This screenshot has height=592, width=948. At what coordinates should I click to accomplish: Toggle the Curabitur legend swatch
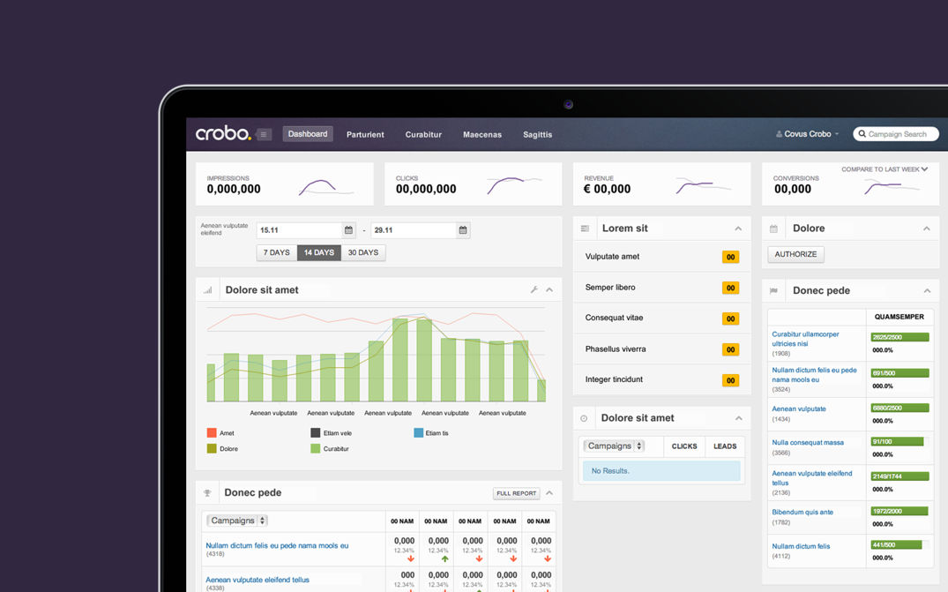pyautogui.click(x=315, y=449)
